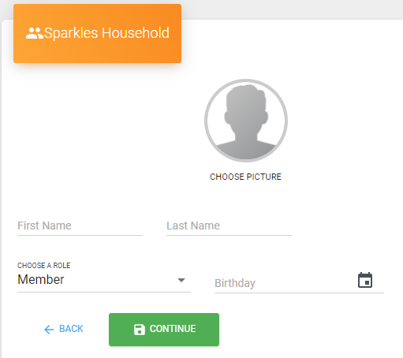
Task: Click the household people icon in header
Action: [35, 33]
